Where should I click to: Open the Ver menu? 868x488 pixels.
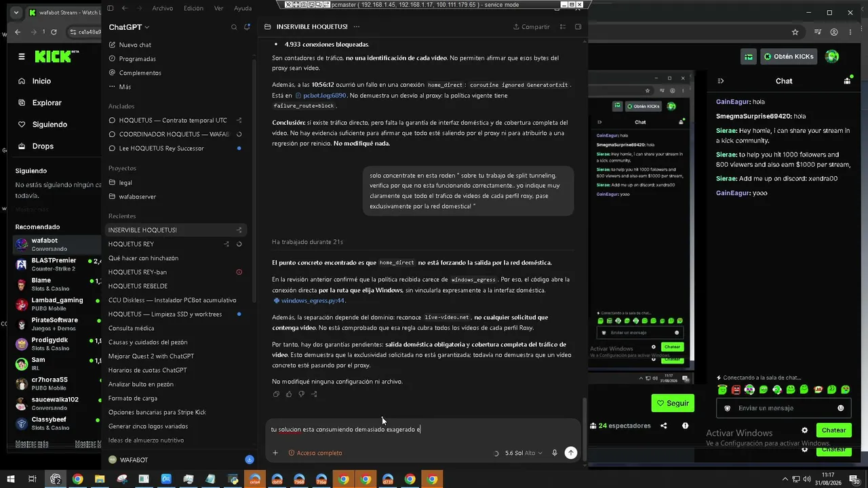(x=218, y=8)
